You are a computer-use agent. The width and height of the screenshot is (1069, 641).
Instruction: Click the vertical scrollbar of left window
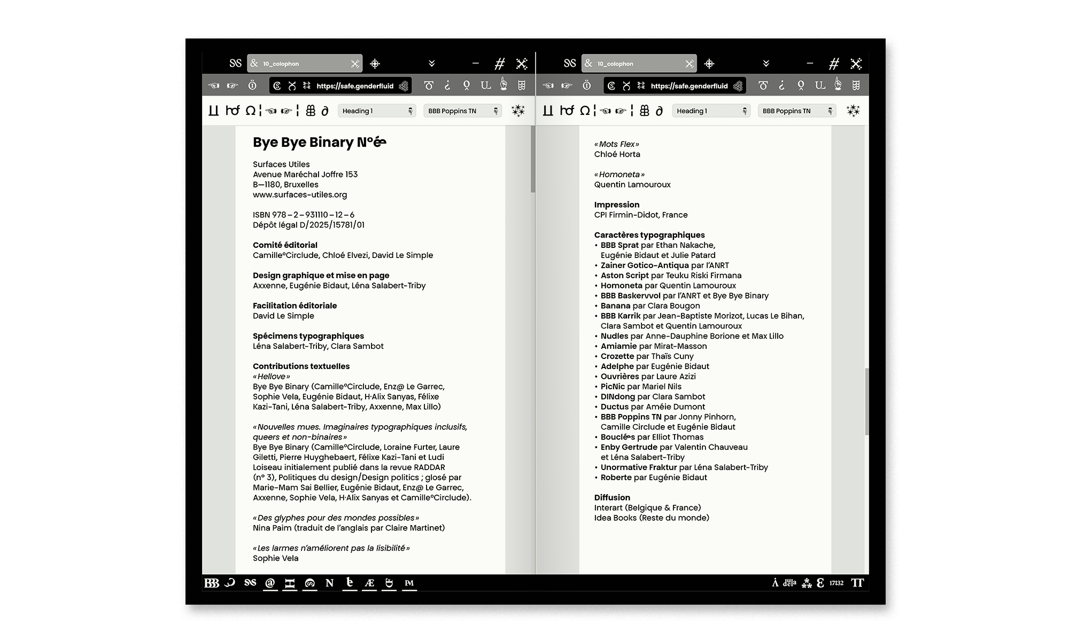point(533,160)
